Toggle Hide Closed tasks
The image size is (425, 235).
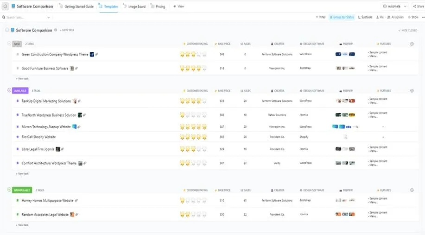(x=408, y=30)
